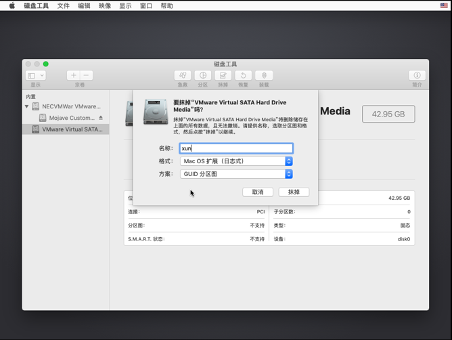Click the 42.95 GB capacity box

tap(388, 114)
